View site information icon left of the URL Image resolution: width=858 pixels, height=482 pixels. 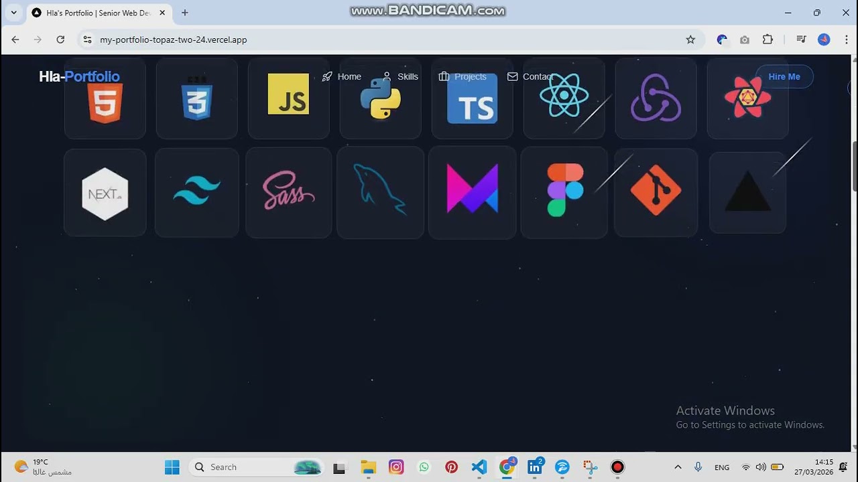tap(87, 39)
